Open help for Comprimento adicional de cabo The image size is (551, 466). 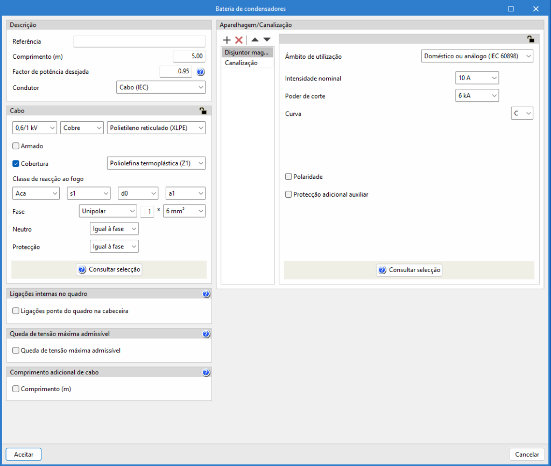206,372
